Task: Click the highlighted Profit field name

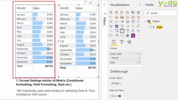Action: 159,27
